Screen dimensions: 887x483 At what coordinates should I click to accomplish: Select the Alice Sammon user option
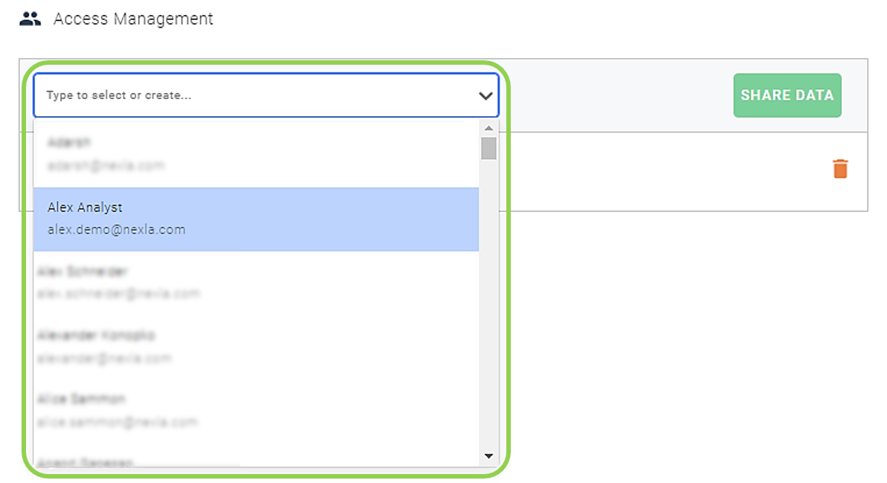coord(257,411)
